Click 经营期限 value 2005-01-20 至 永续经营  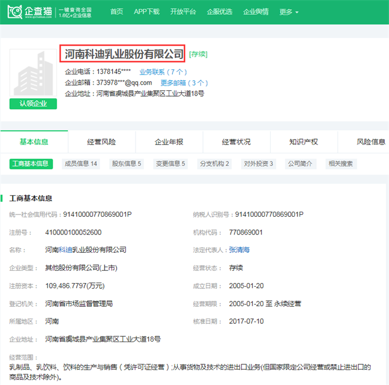265,304
